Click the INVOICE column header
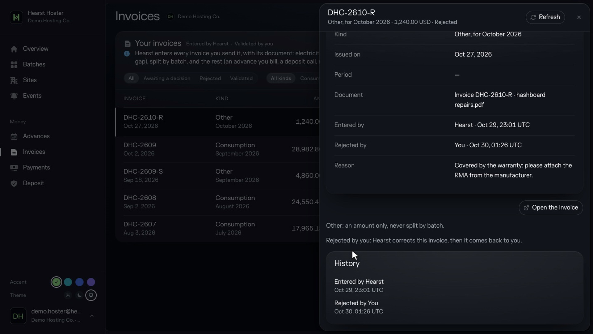The image size is (593, 334). (x=134, y=98)
